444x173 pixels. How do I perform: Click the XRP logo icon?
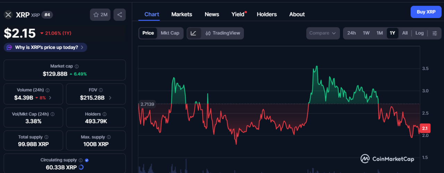click(x=8, y=15)
